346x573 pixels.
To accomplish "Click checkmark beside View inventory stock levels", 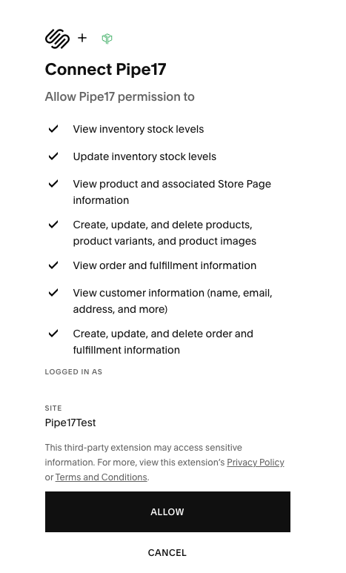I will click(53, 129).
